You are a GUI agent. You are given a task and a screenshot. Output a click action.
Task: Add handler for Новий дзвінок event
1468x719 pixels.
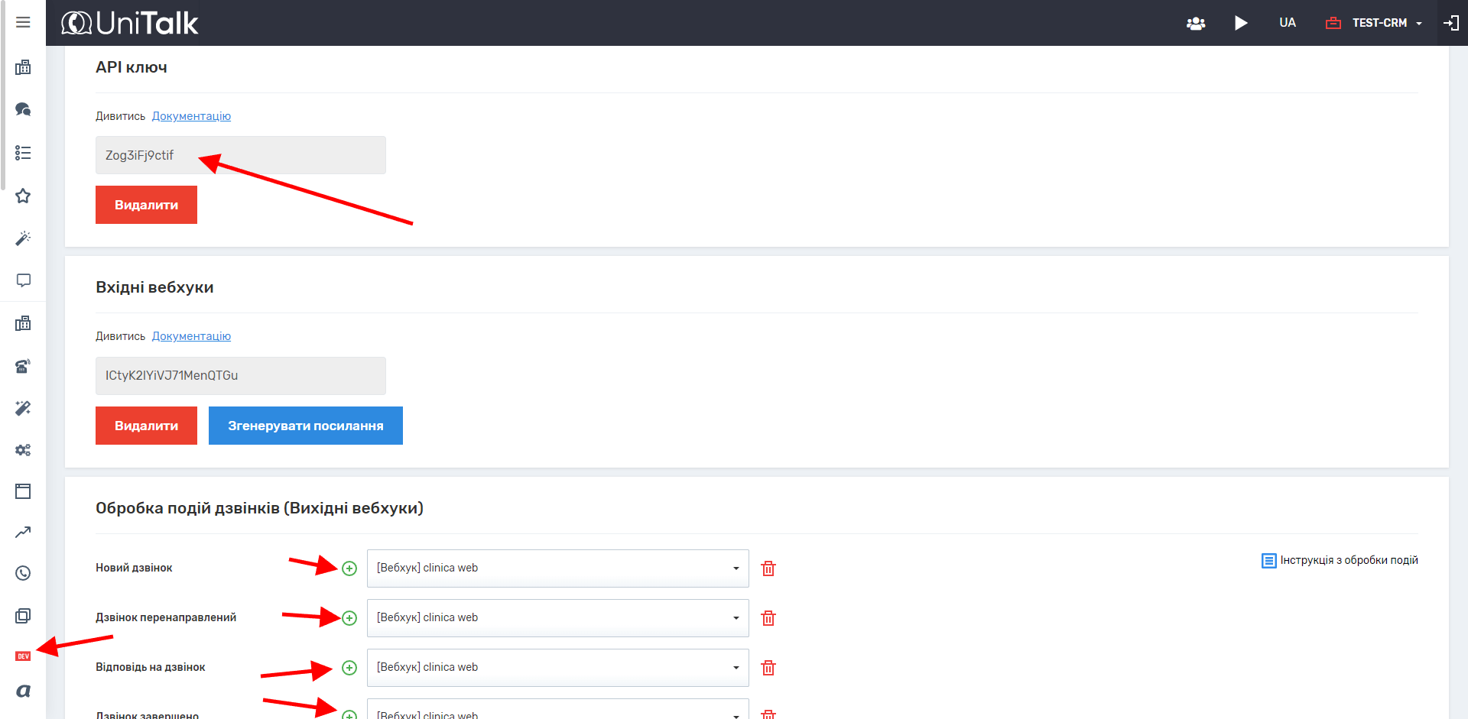(349, 568)
